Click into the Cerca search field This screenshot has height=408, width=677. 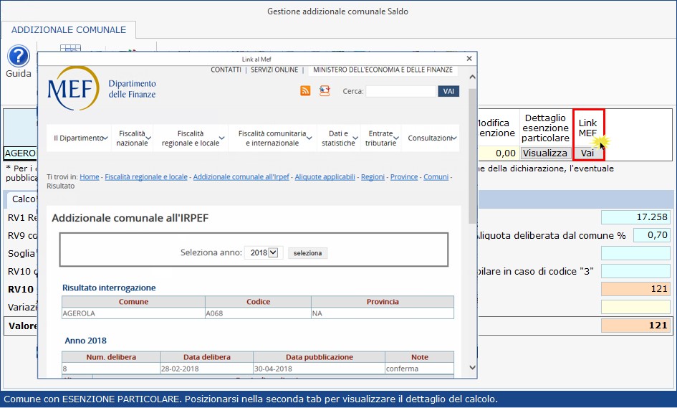pos(400,91)
